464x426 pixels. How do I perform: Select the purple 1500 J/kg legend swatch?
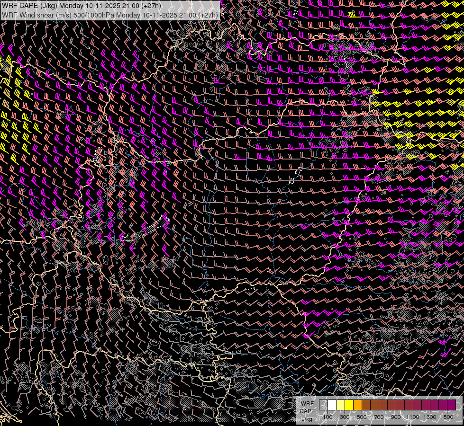(452, 405)
